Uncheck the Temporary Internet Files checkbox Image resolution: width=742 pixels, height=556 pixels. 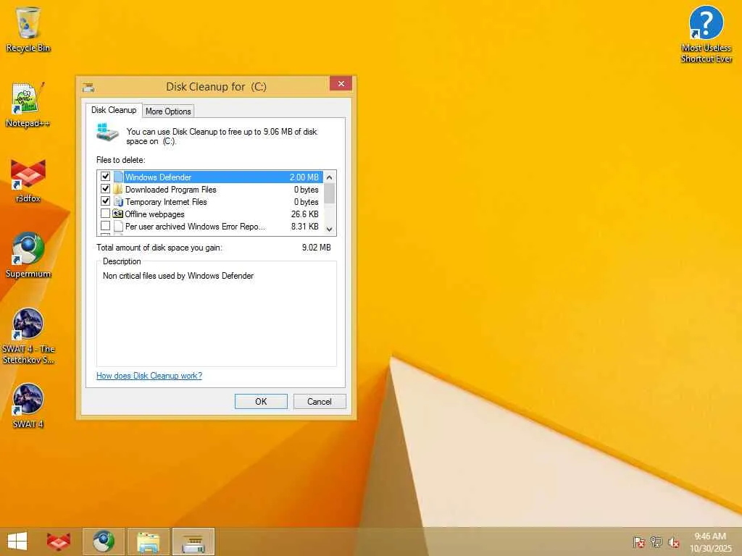click(105, 201)
